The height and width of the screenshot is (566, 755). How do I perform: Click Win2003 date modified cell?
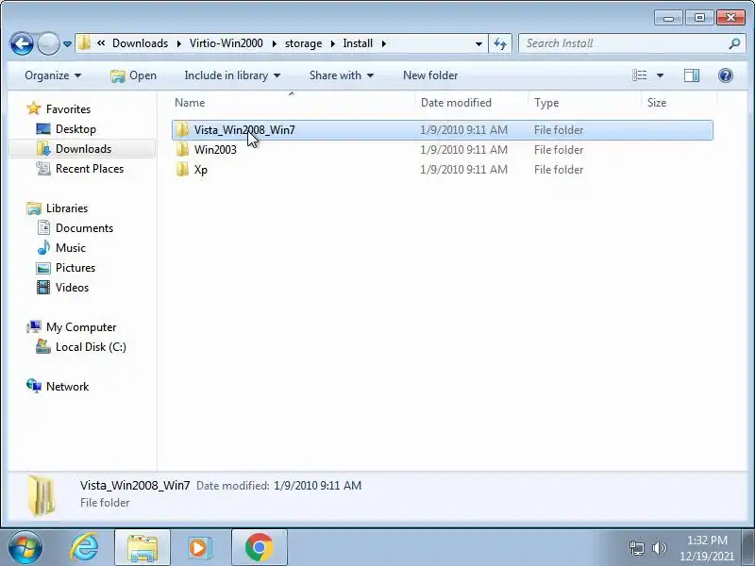[463, 150]
